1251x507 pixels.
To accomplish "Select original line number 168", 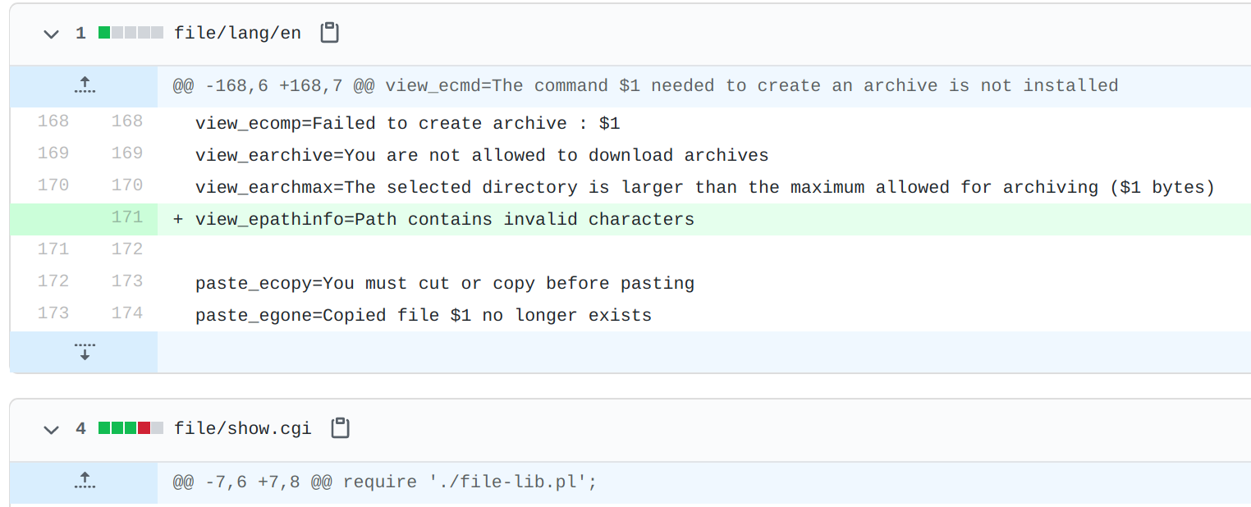I will click(x=53, y=121).
